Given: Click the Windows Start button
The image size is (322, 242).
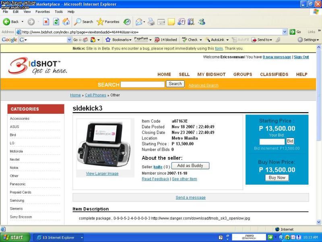Looking at the screenshot, I should tap(14, 238).
